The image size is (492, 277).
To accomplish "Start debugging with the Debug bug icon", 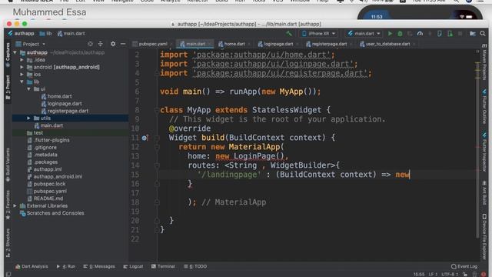I will pyautogui.click(x=400, y=33).
